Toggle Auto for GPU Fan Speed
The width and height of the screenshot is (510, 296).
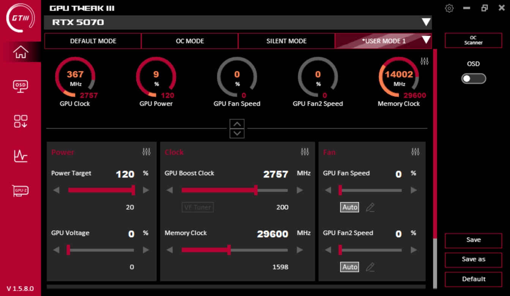point(350,207)
